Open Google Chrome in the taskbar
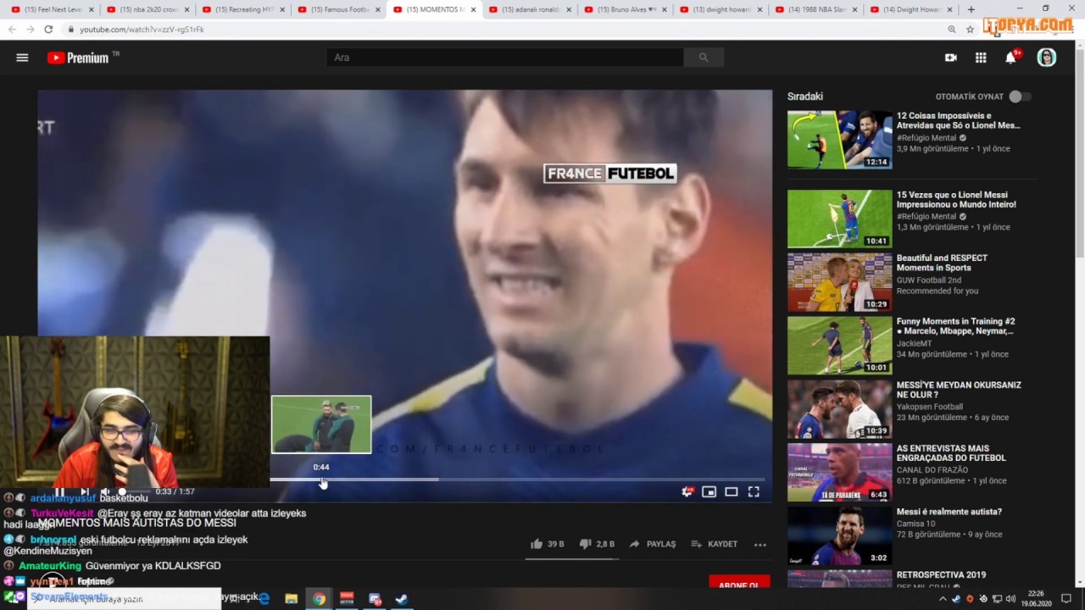1085x610 pixels. (319, 599)
